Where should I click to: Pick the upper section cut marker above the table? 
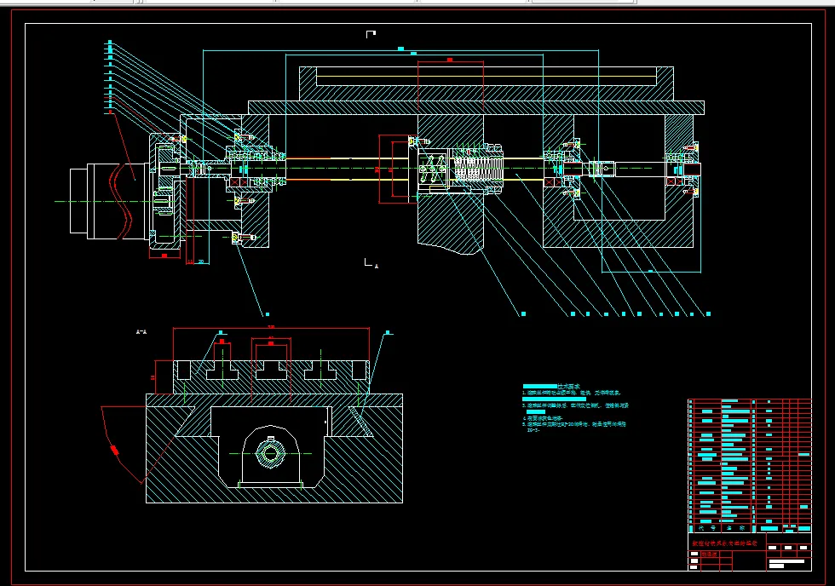point(371,35)
